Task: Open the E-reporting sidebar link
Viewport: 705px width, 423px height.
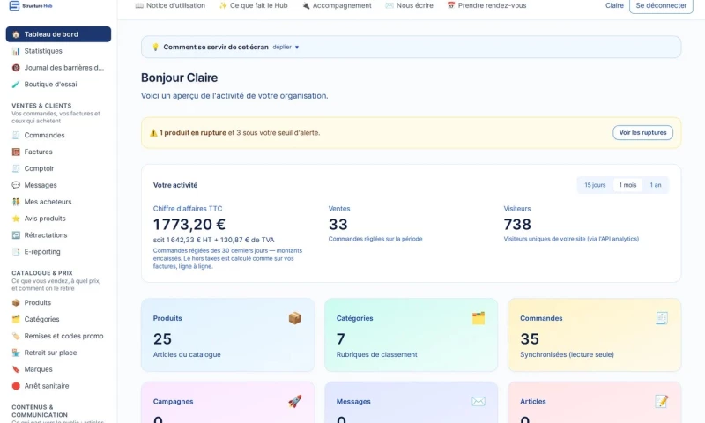Action: [58, 251]
